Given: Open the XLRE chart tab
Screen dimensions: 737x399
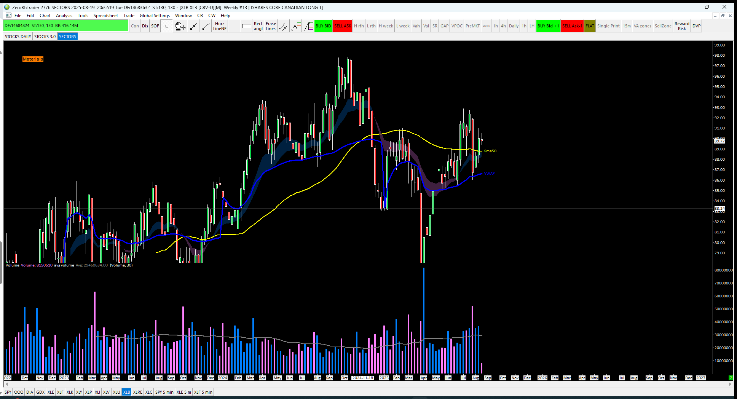Looking at the screenshot, I should click(138, 392).
